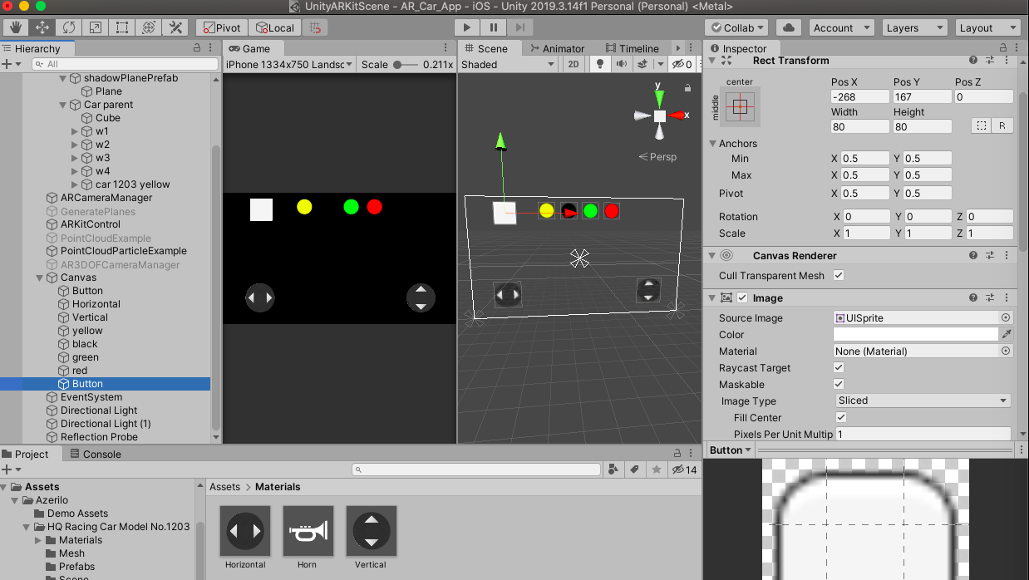Open the anchor presets box
Screen dimensions: 1029x580
coord(741,106)
